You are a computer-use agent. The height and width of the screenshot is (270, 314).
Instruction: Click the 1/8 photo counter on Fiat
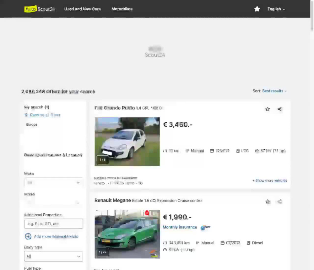(103, 160)
